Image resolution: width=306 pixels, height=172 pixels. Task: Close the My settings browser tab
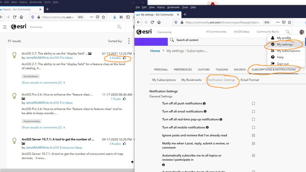pos(178,15)
